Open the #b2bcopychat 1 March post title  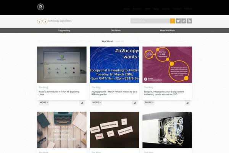pos(114,93)
